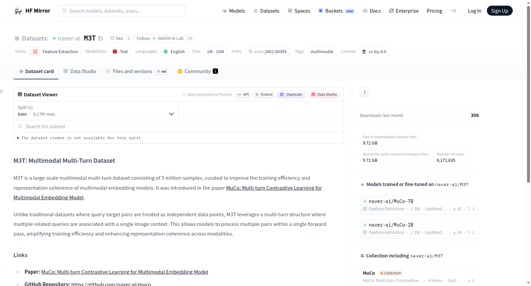
Task: Open the naver-ai/MuCo-7B model card
Action: (x=419, y=205)
